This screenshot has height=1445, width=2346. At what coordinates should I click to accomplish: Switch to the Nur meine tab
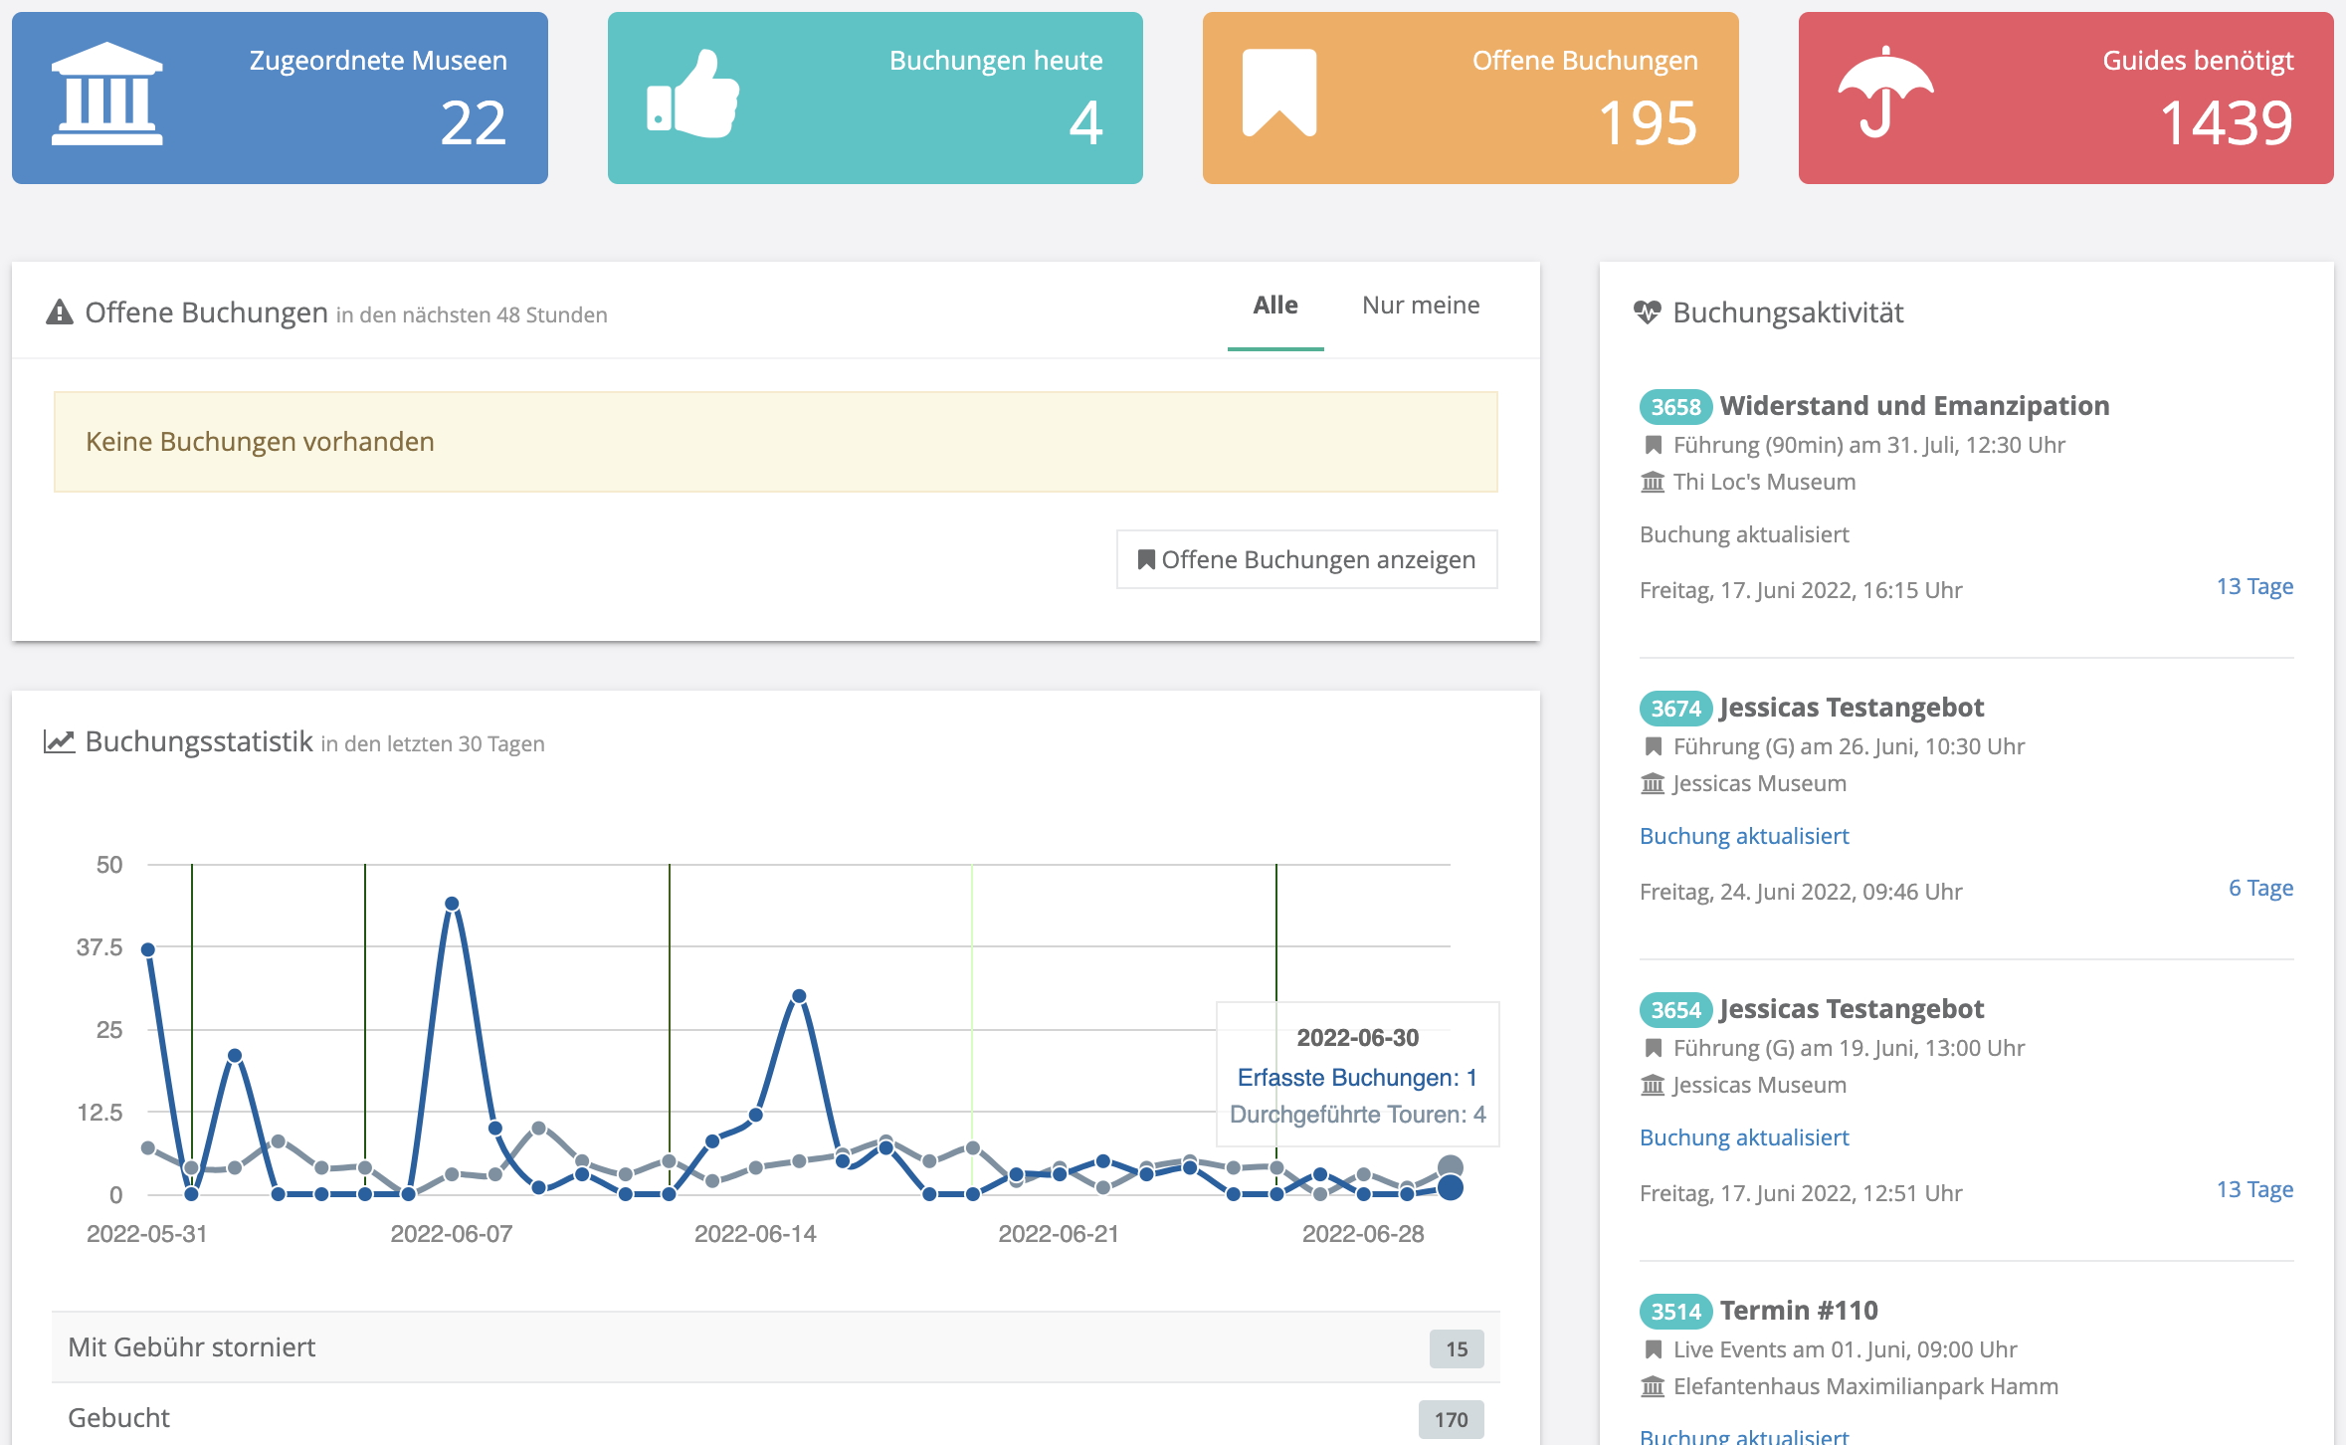tap(1420, 306)
